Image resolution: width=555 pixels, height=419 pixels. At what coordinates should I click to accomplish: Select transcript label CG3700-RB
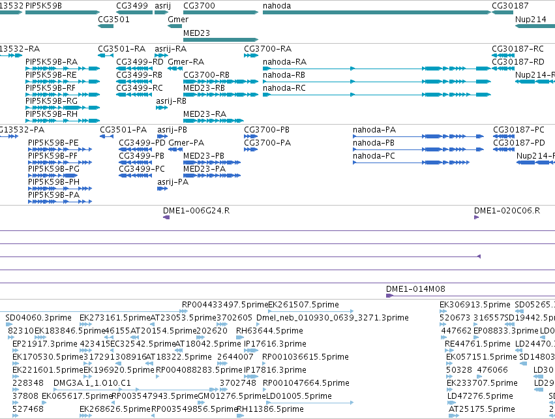pos(206,75)
